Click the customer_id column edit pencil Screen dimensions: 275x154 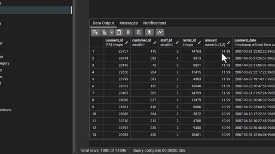point(155,42)
